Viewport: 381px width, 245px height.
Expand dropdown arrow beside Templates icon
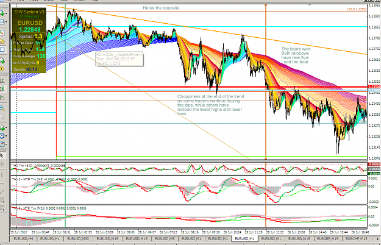6,144
